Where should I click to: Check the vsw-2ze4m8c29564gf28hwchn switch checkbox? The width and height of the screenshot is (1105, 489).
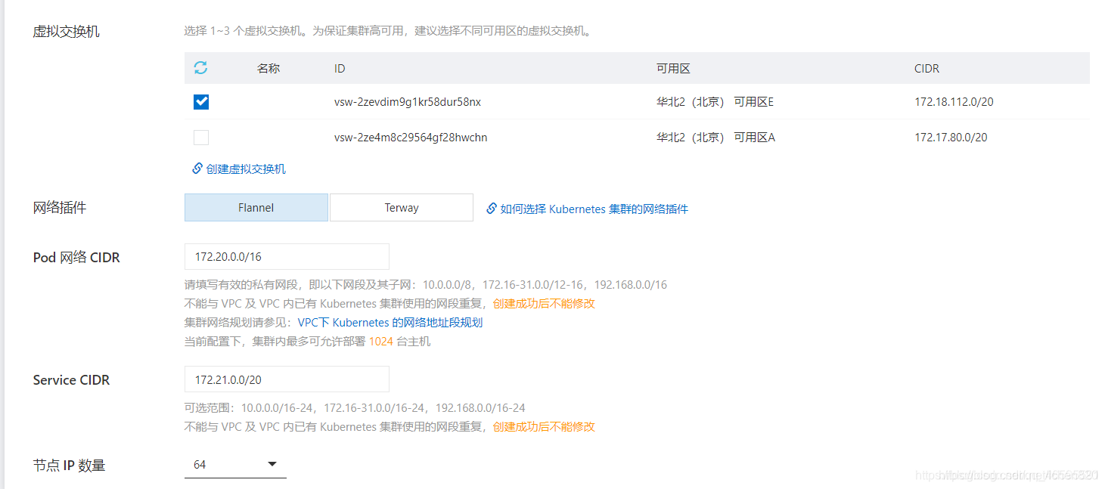click(x=201, y=138)
